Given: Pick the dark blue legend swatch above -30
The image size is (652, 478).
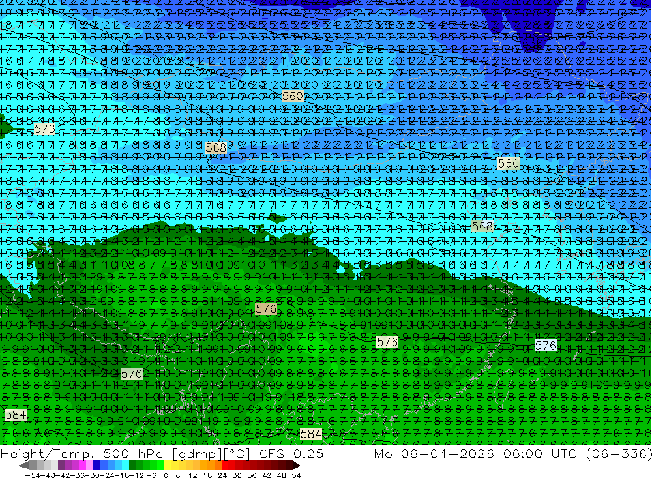Looking at the screenshot, I should (97, 465).
